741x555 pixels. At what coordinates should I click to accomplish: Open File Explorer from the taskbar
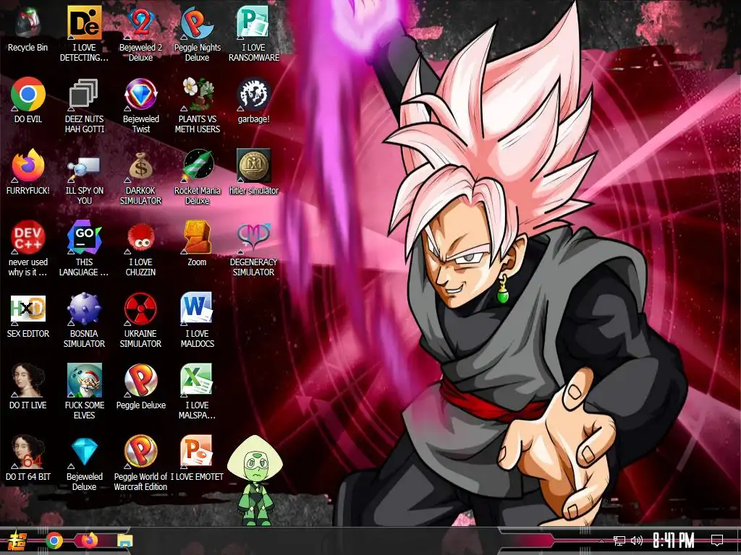point(124,541)
